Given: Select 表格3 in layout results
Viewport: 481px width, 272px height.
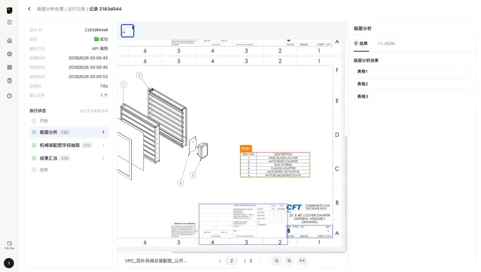Looking at the screenshot, I should coord(412,96).
